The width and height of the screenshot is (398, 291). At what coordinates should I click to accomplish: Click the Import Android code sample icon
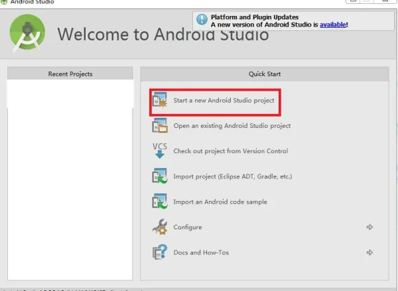click(x=160, y=202)
